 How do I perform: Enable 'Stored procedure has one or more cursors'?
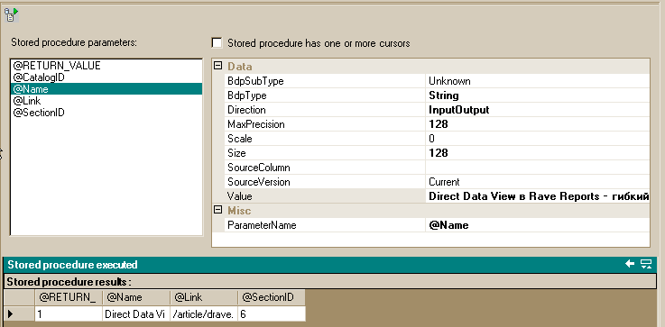pos(217,42)
